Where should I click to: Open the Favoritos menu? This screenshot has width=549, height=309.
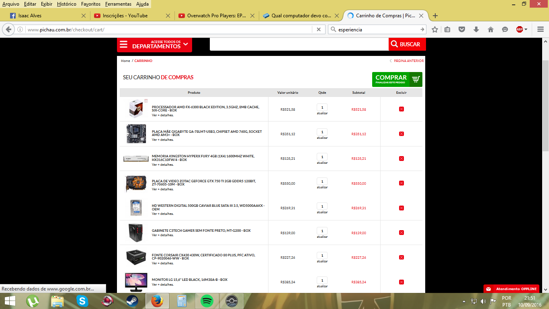pos(91,4)
